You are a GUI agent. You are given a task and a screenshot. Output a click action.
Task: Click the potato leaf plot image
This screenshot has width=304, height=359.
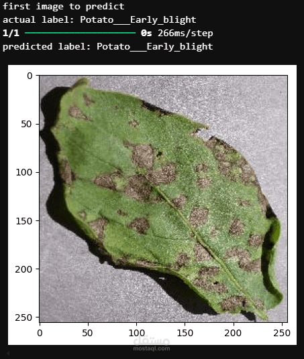coord(163,199)
